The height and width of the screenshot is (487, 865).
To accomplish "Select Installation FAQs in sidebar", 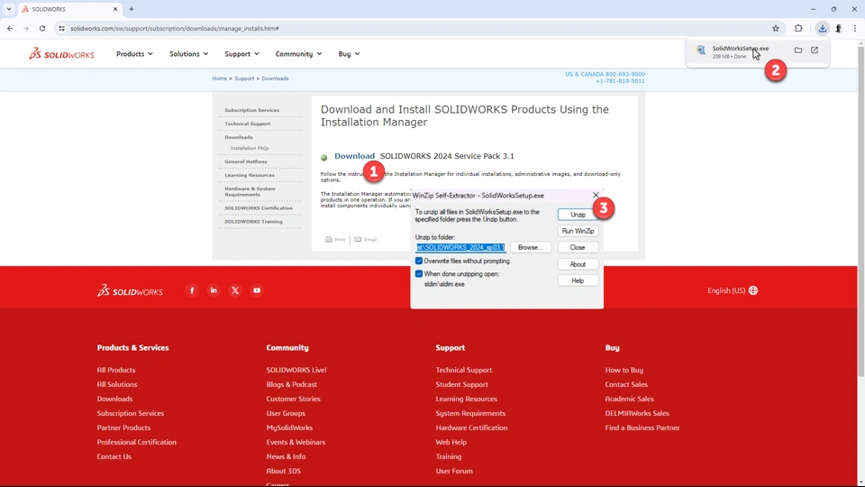I will [x=250, y=148].
